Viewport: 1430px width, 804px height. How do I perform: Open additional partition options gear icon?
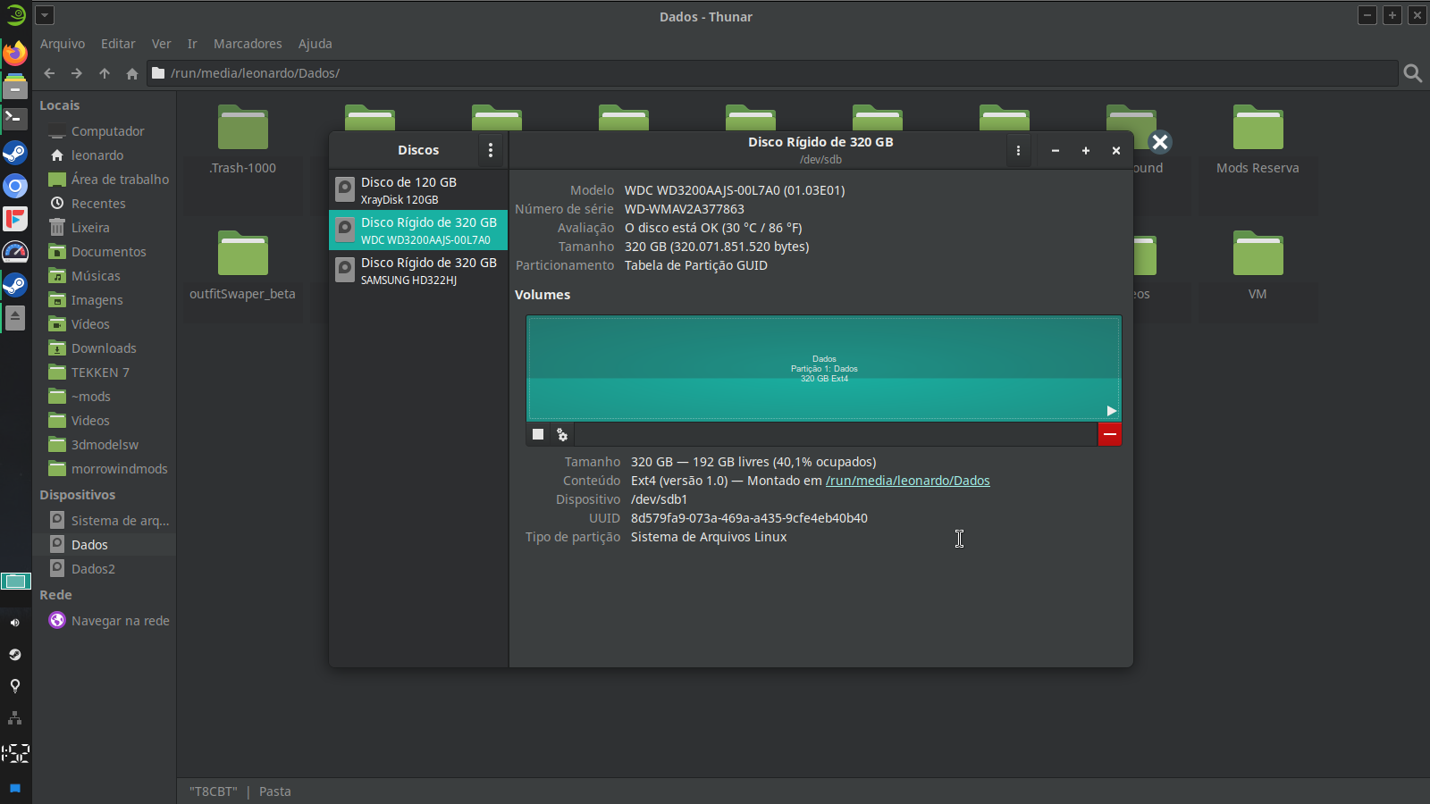(x=562, y=434)
